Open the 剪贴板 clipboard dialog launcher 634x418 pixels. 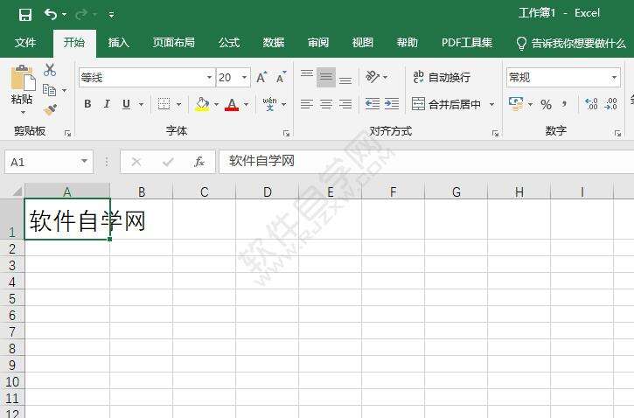coord(67,133)
